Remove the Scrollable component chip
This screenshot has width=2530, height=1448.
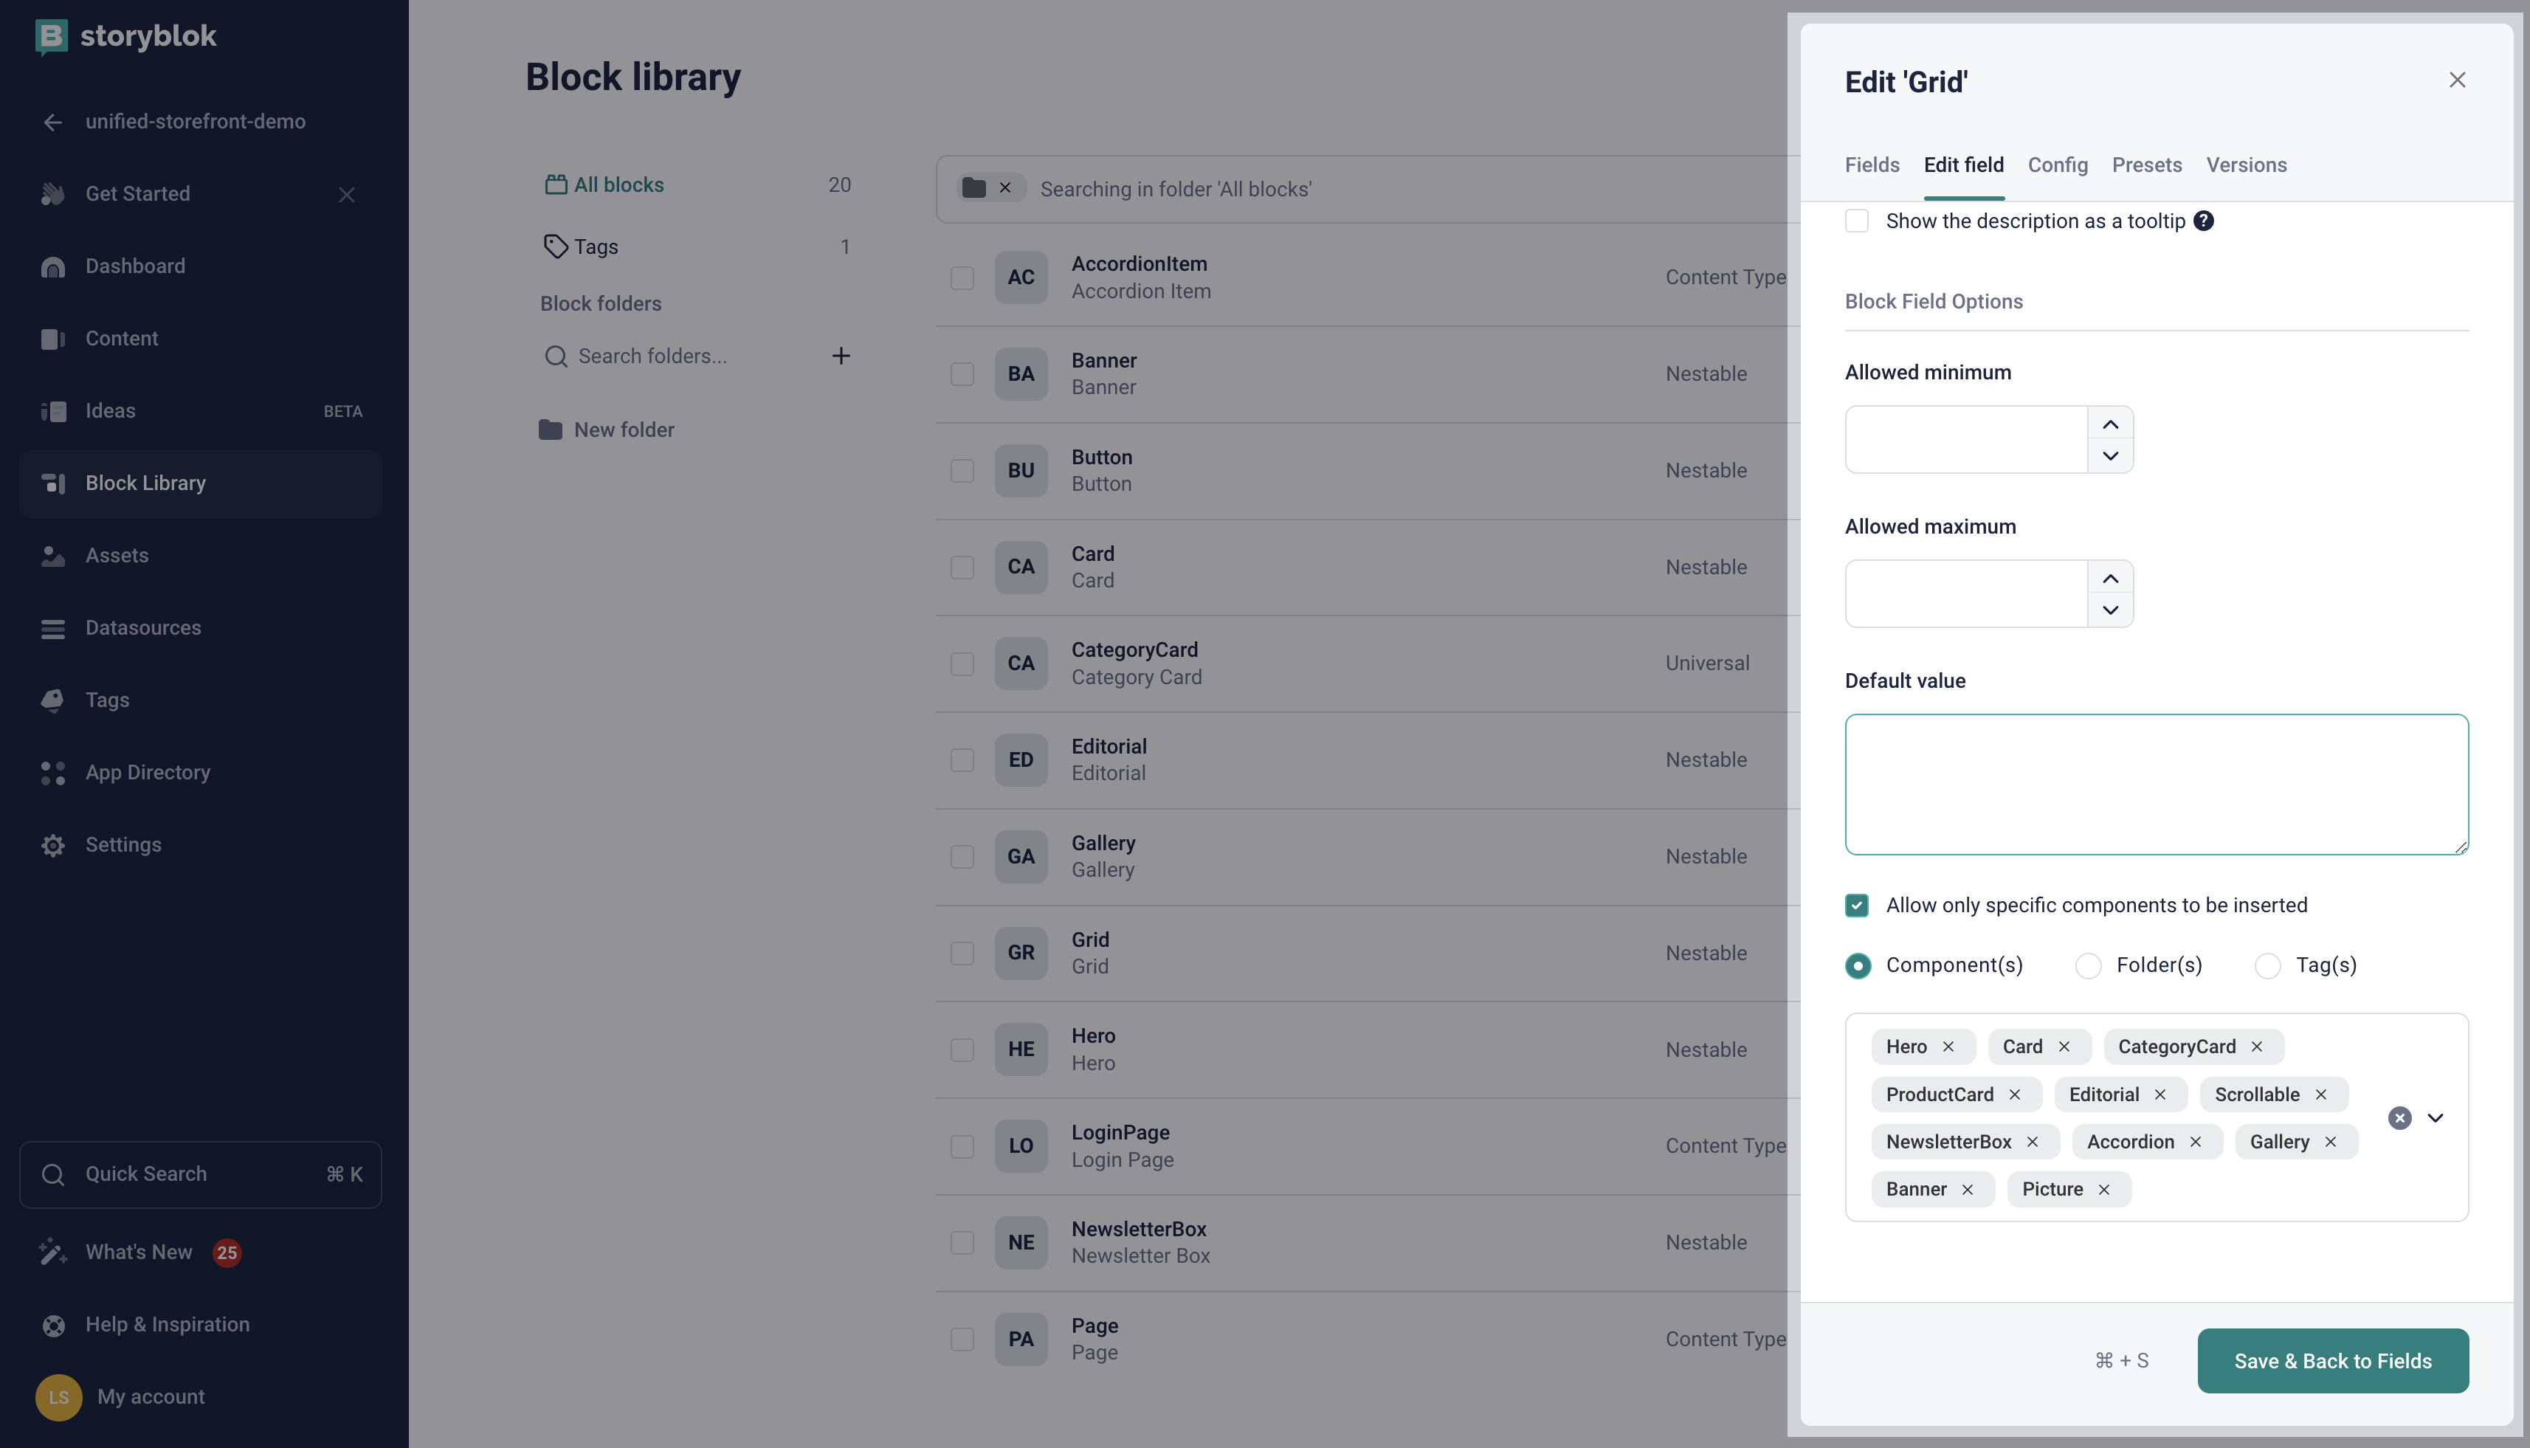coord(2320,1094)
